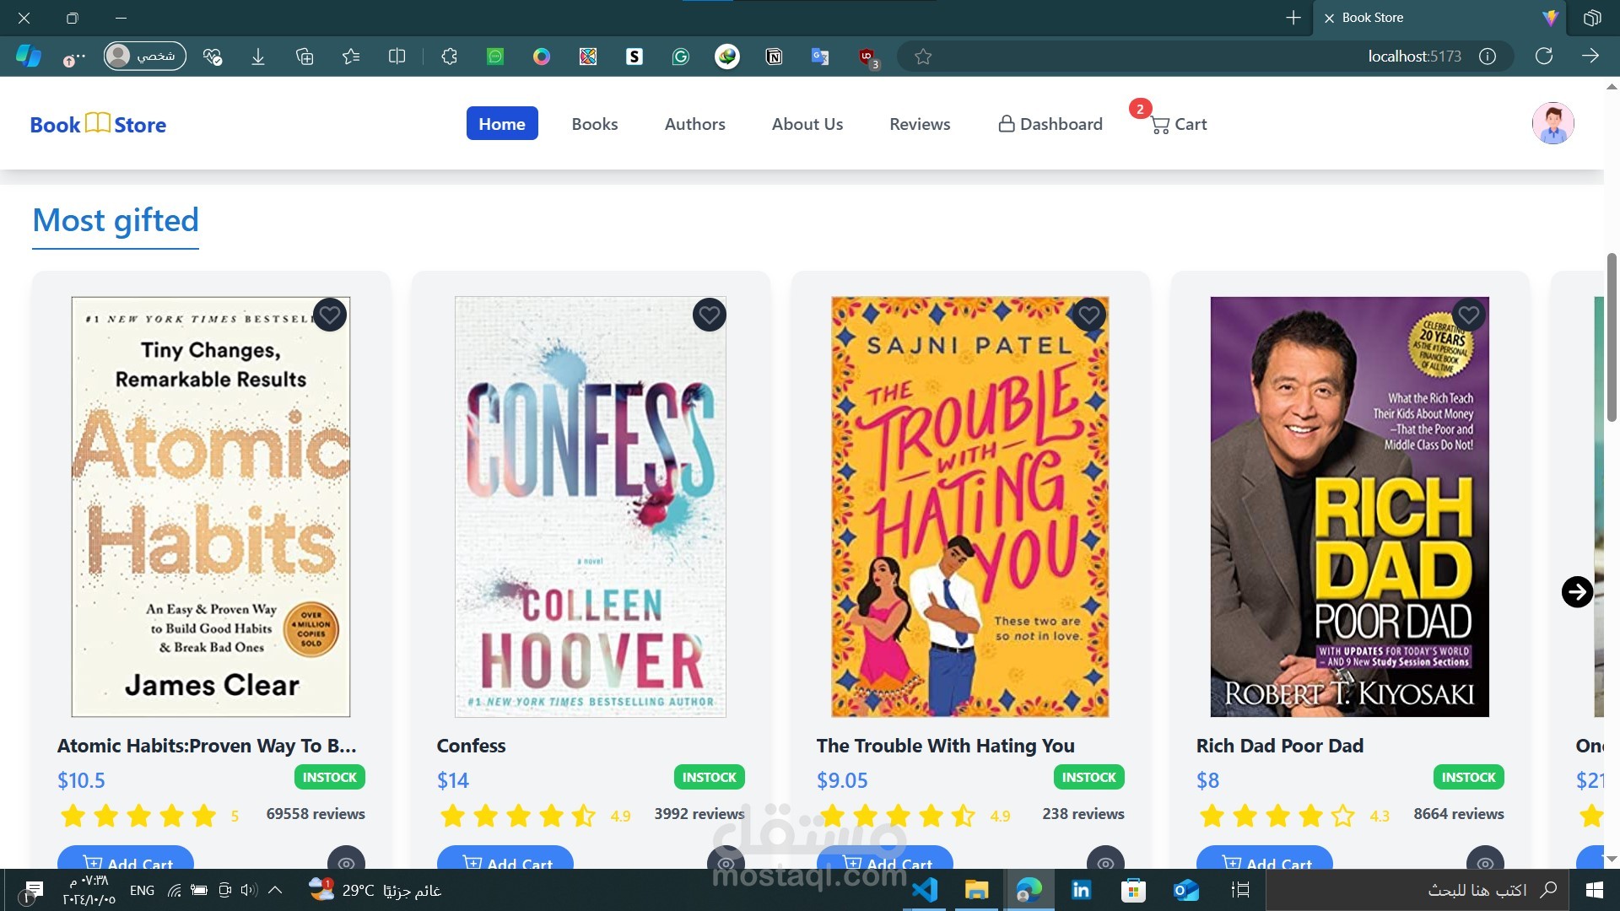
Task: Toggle wishlist heart on Rich Dad Poor Dad
Action: [x=1469, y=315]
